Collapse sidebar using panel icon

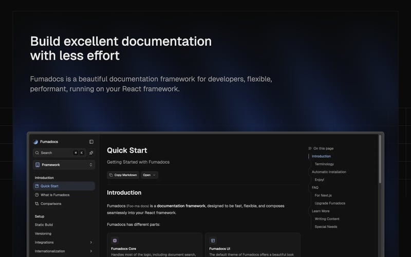(91, 142)
